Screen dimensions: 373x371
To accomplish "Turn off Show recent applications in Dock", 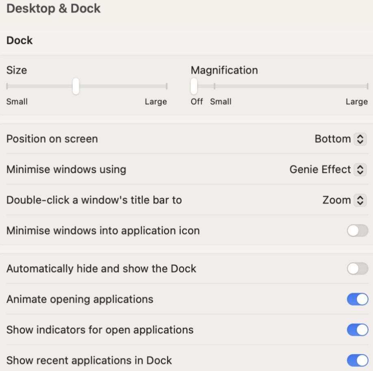I will 358,360.
